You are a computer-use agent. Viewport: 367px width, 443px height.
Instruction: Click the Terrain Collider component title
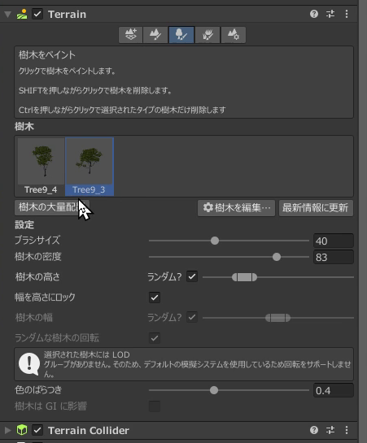coord(89,430)
